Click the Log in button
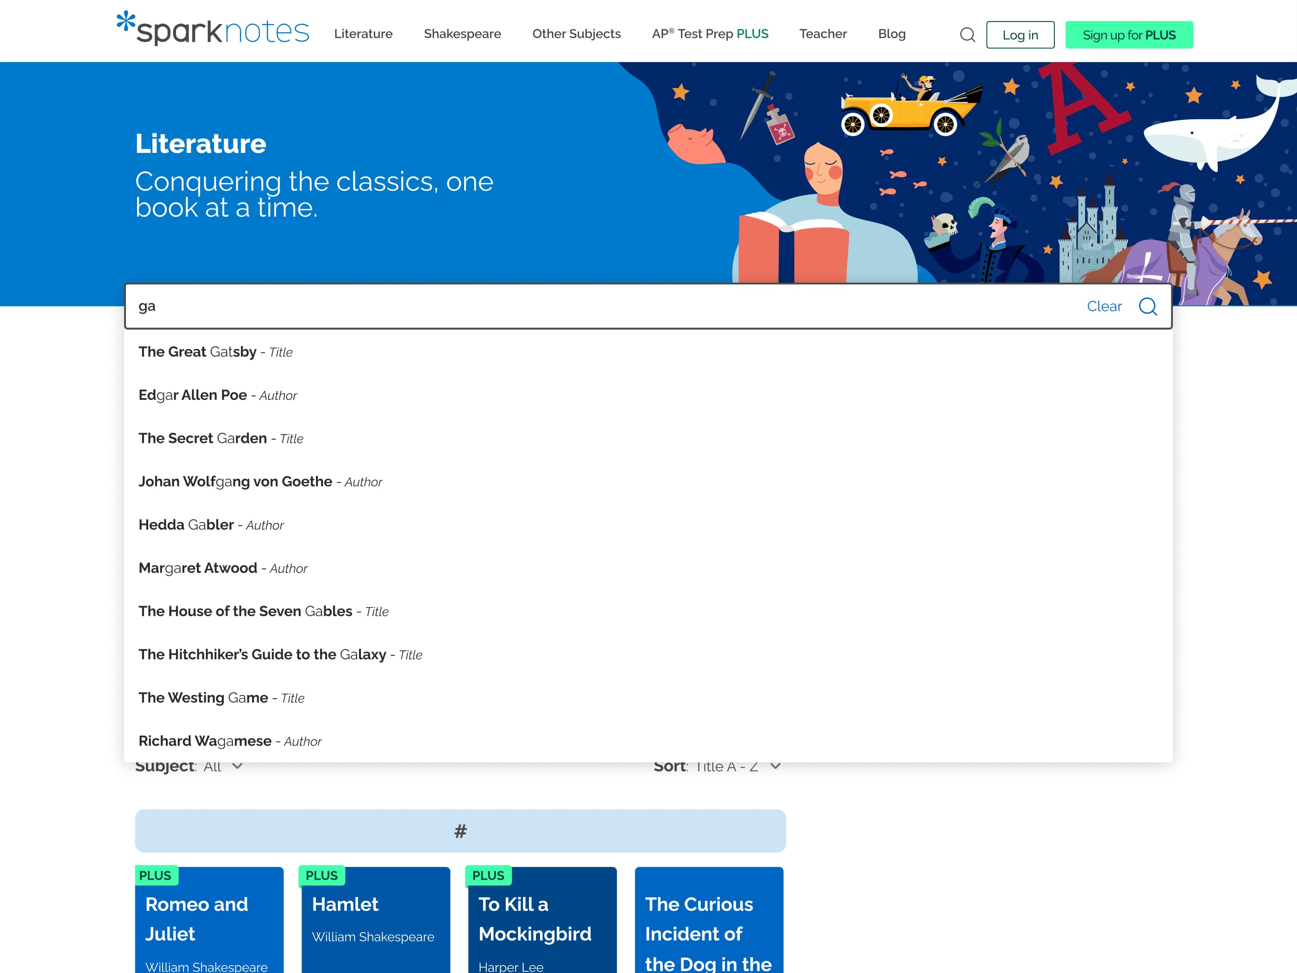This screenshot has height=973, width=1297. pyautogui.click(x=1020, y=35)
